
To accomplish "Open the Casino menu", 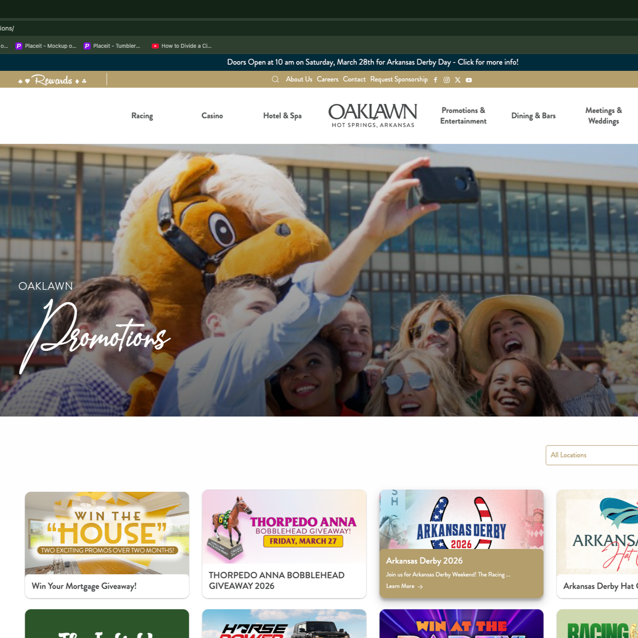I will click(212, 116).
